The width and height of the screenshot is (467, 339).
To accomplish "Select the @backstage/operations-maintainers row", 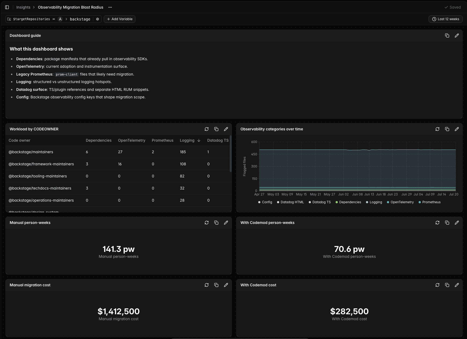I will pos(118,200).
